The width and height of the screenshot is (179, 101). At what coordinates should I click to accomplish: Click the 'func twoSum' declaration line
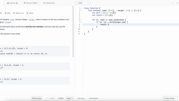point(115,11)
